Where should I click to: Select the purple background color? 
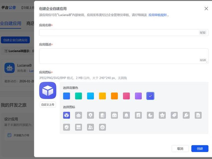[x=138, y=96]
